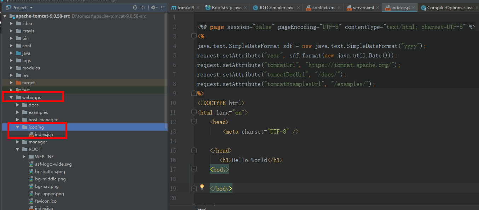This screenshot has height=210, width=479.
Task: Expand the conf folder arrow
Action: click(11, 46)
